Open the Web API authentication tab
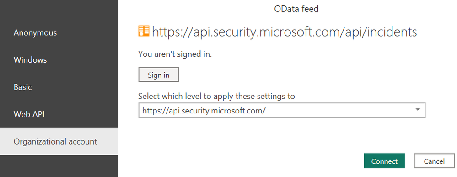 pos(29,114)
